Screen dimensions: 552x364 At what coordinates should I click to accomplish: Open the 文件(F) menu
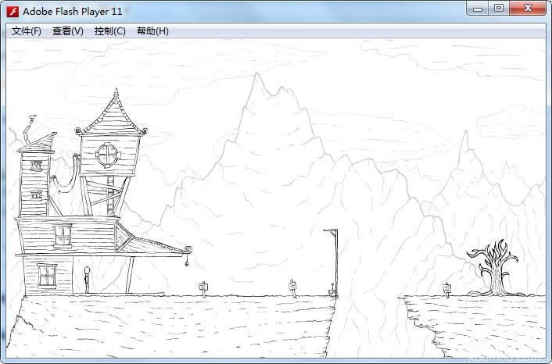point(27,31)
